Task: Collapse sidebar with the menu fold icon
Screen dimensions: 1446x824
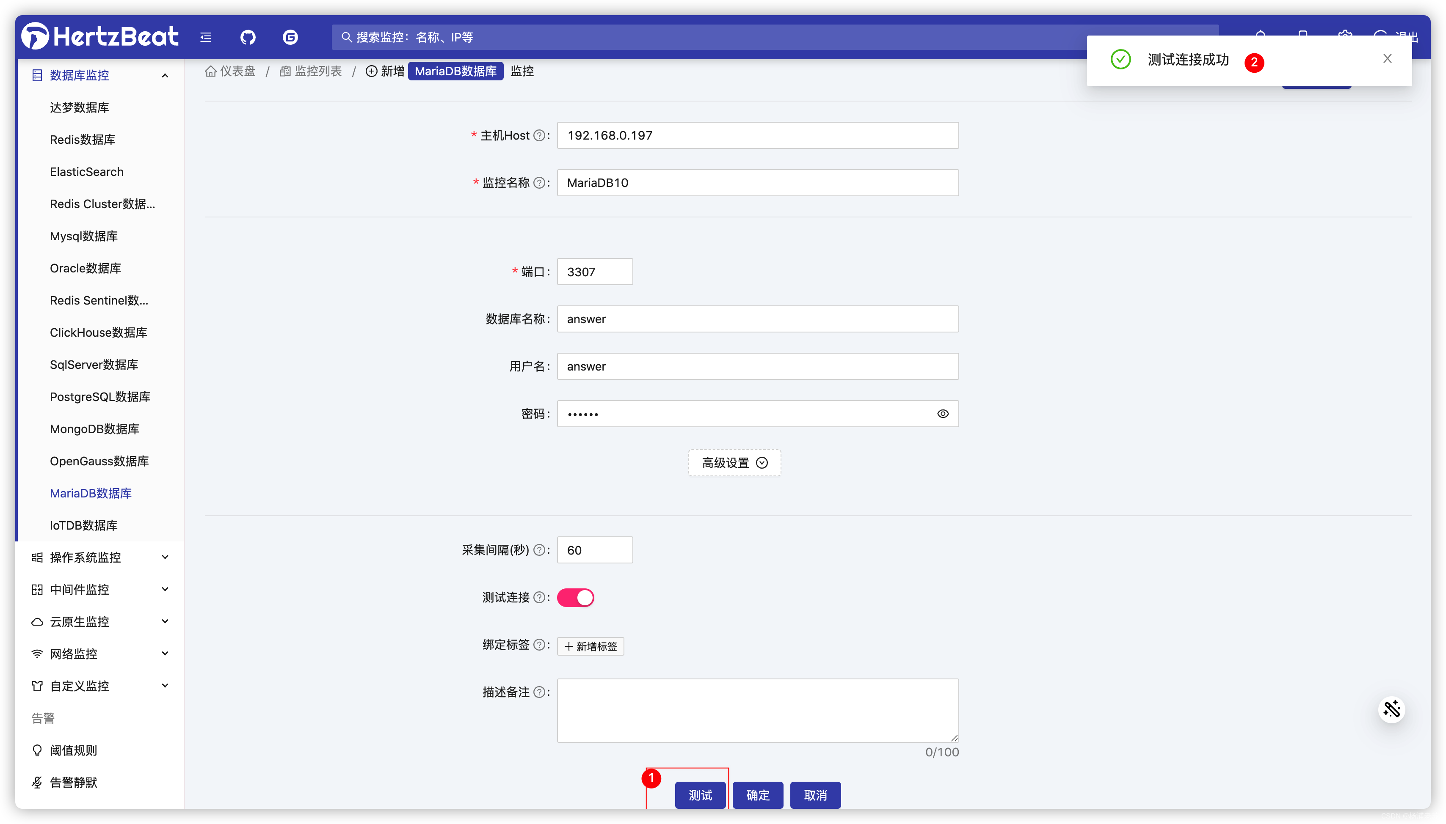Action: click(206, 37)
